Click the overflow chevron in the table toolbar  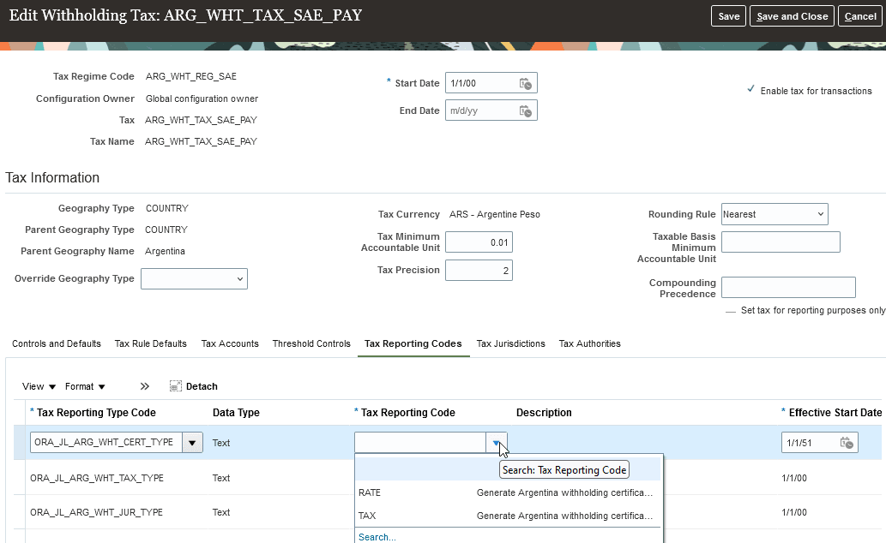point(144,385)
